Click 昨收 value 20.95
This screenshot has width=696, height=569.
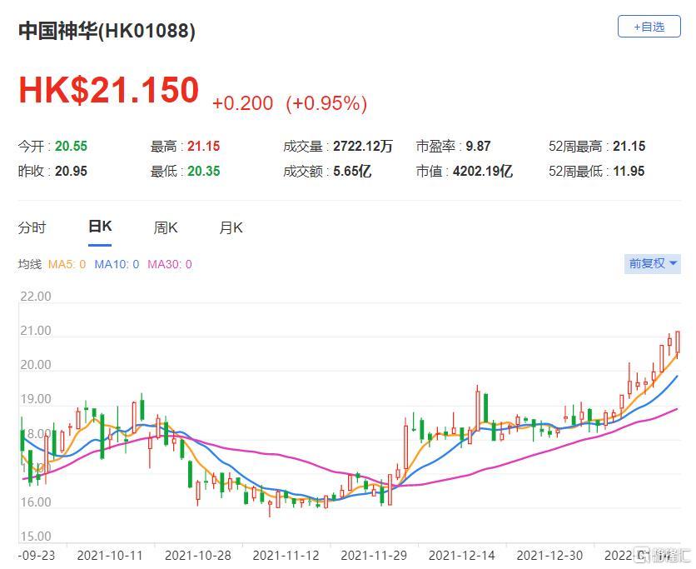[x=71, y=171]
